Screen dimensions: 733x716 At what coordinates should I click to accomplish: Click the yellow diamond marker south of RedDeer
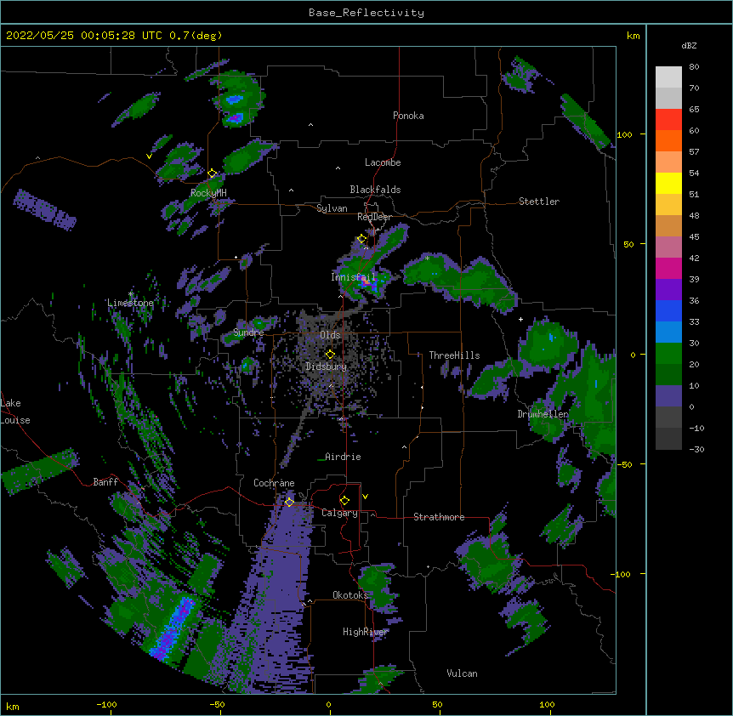coord(362,239)
